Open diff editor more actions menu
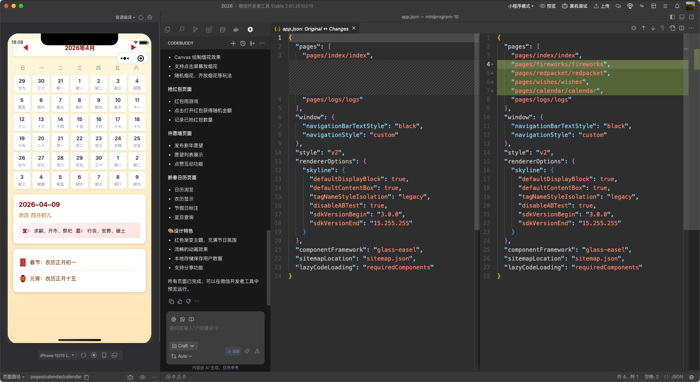The height and width of the screenshot is (382, 700). pyautogui.click(x=691, y=28)
